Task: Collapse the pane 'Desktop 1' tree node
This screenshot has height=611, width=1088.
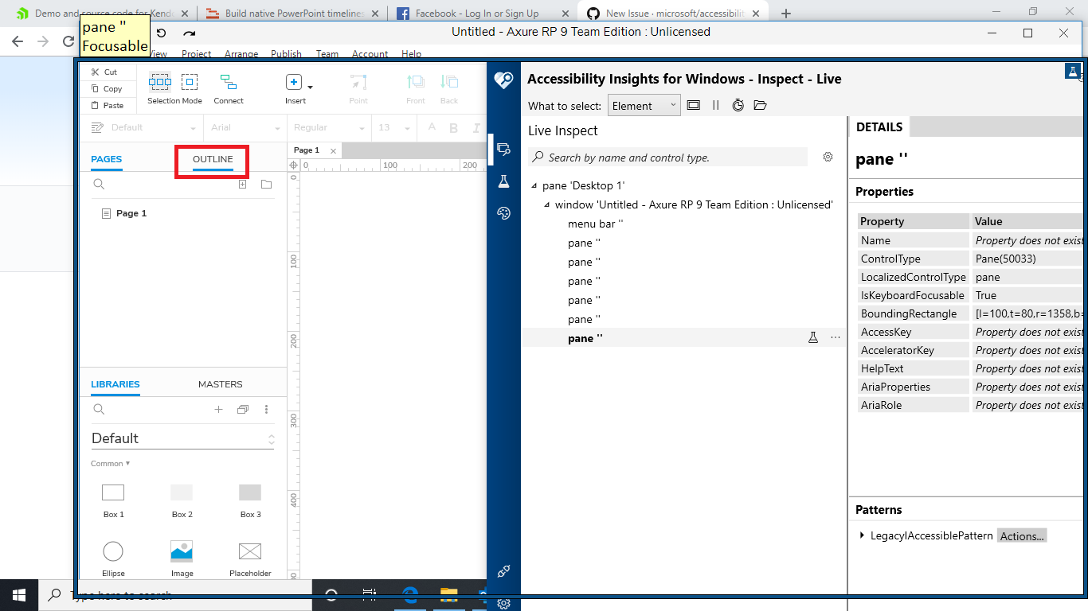Action: (x=534, y=185)
